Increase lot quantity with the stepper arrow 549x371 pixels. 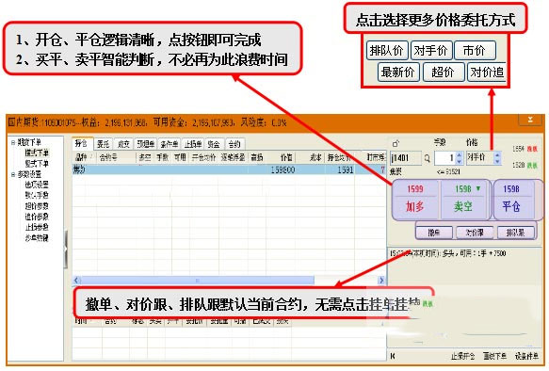[460, 154]
